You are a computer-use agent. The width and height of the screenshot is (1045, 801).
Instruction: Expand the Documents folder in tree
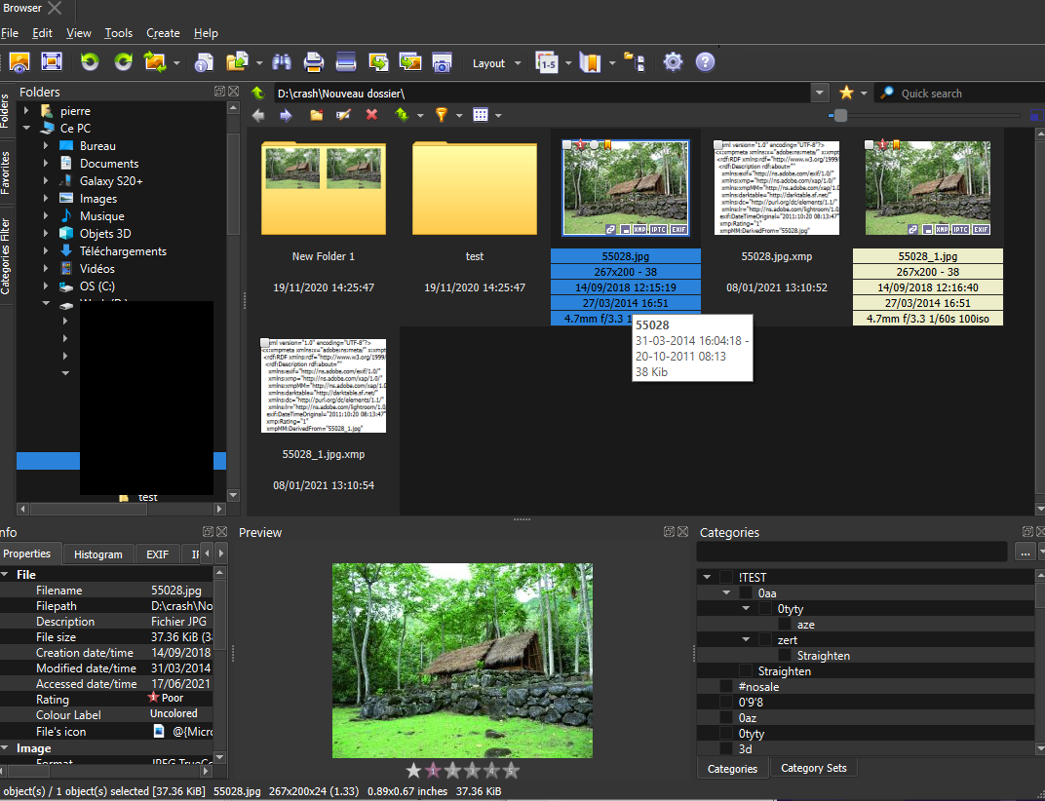coord(46,164)
